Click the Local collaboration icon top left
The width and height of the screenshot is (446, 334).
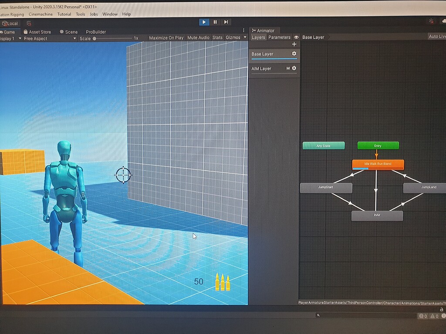(x=10, y=23)
